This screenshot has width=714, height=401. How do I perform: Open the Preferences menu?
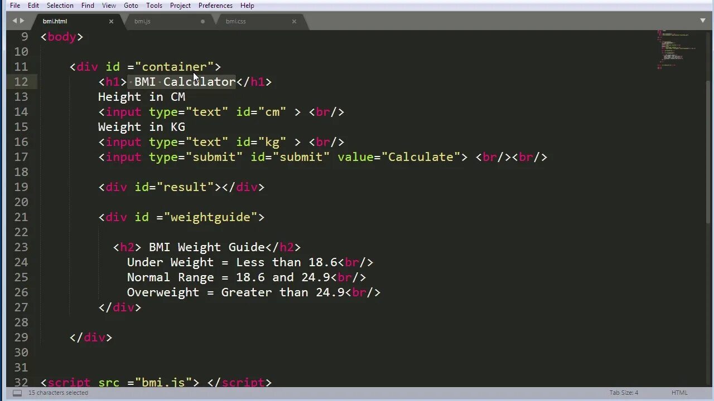(215, 6)
